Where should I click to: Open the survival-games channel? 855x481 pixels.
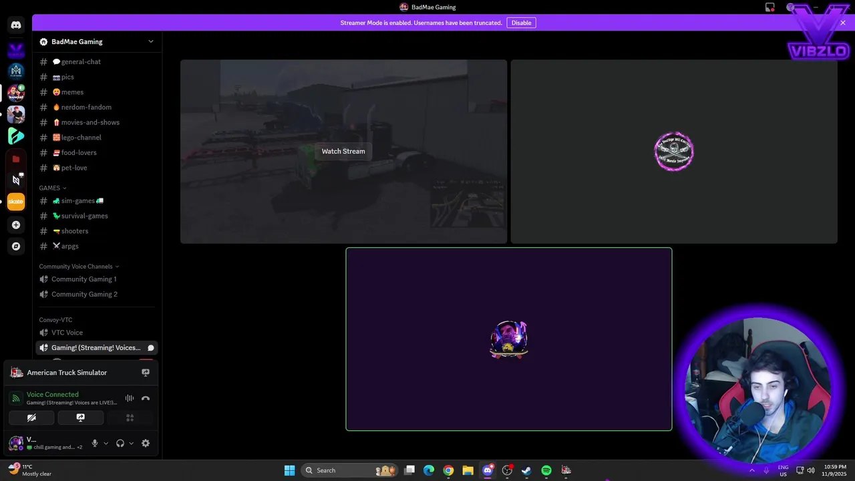pyautogui.click(x=96, y=216)
